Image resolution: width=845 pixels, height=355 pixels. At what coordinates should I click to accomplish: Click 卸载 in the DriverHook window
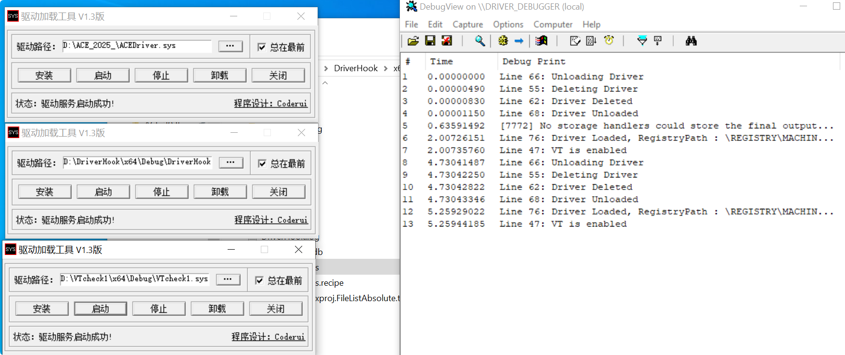[x=220, y=192]
